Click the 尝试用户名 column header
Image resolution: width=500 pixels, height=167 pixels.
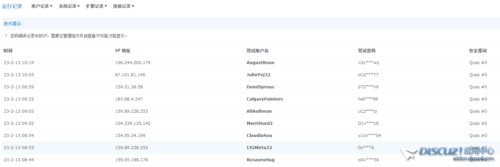coord(257,51)
